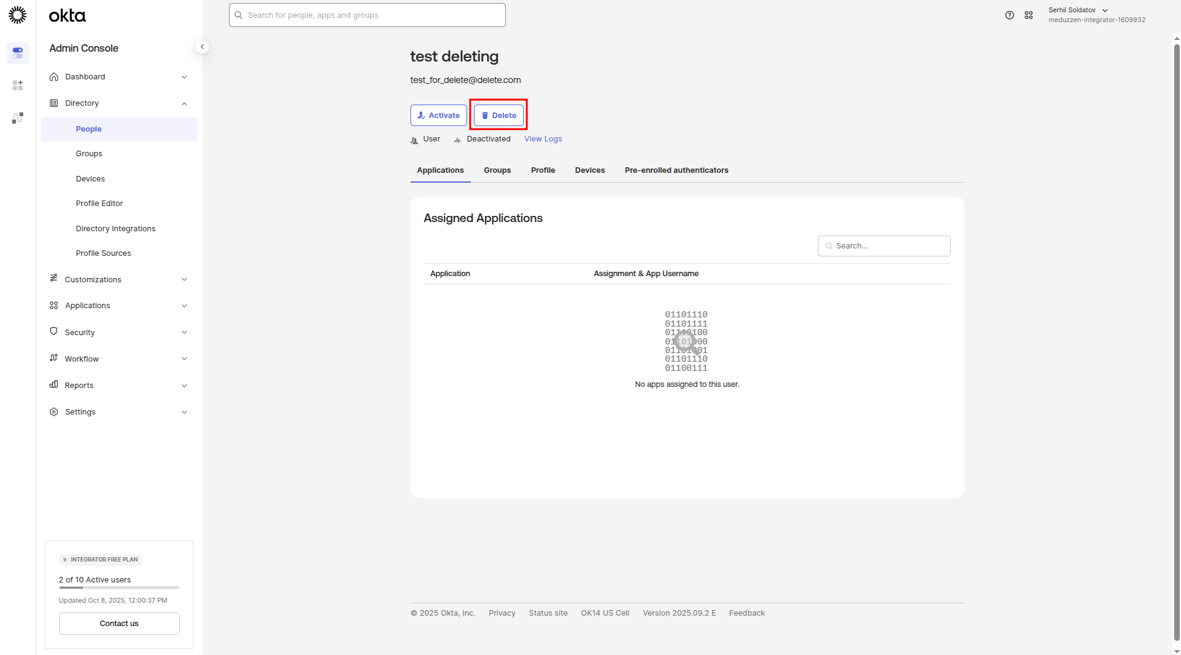Click the INTEGRATOR FREE PLAN badge
Viewport: 1181px width, 655px height.
pos(100,560)
